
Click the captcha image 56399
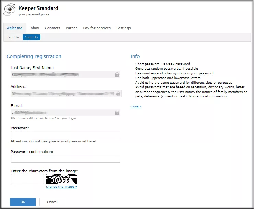tap(62, 179)
